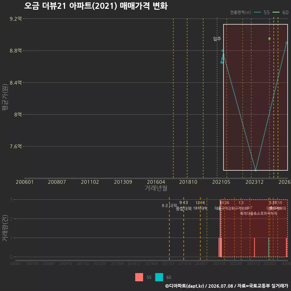This screenshot has width=291, height=291.
Task: Click the tall red volume bar at 202105
Action: point(221,228)
